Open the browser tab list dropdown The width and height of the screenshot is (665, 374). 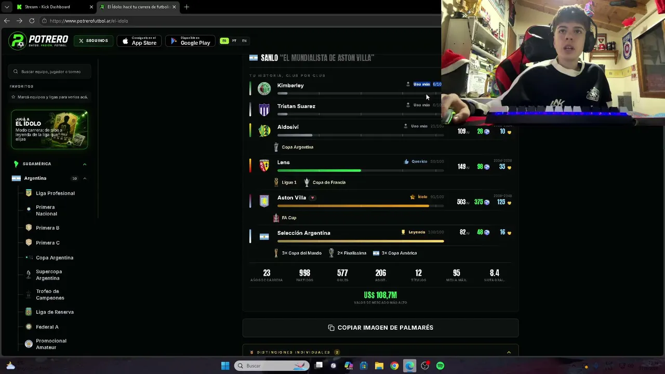point(7,7)
